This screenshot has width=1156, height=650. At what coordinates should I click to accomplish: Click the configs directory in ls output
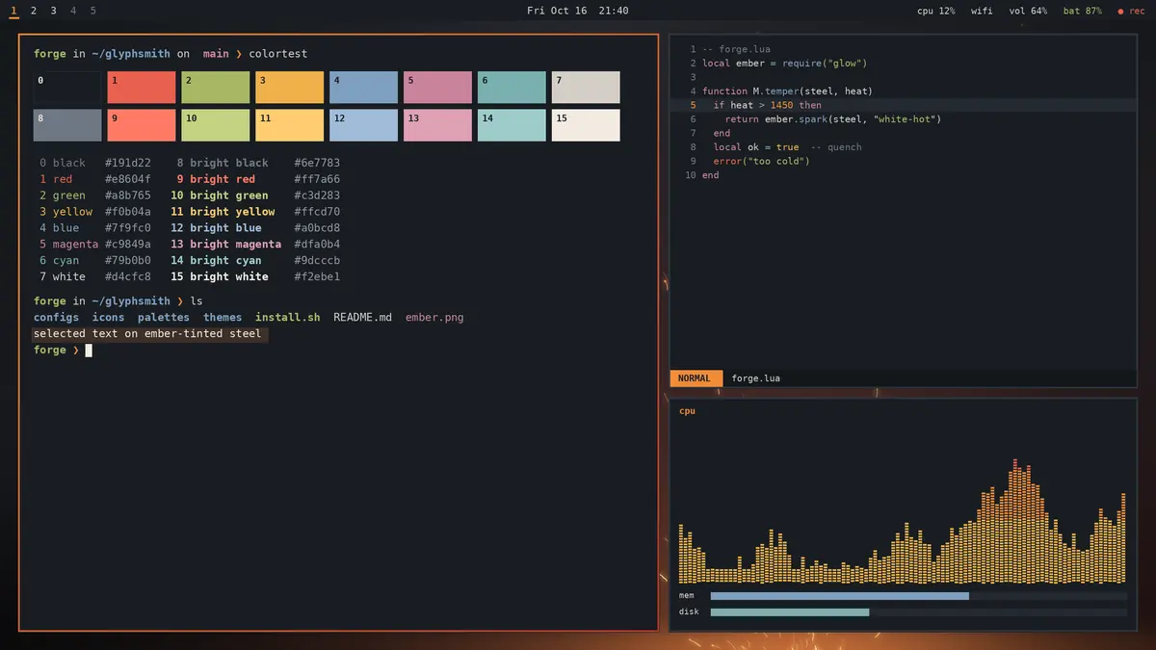[x=57, y=317]
